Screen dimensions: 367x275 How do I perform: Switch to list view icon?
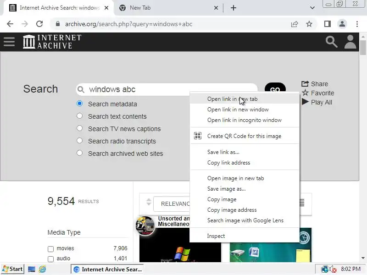tap(302, 203)
